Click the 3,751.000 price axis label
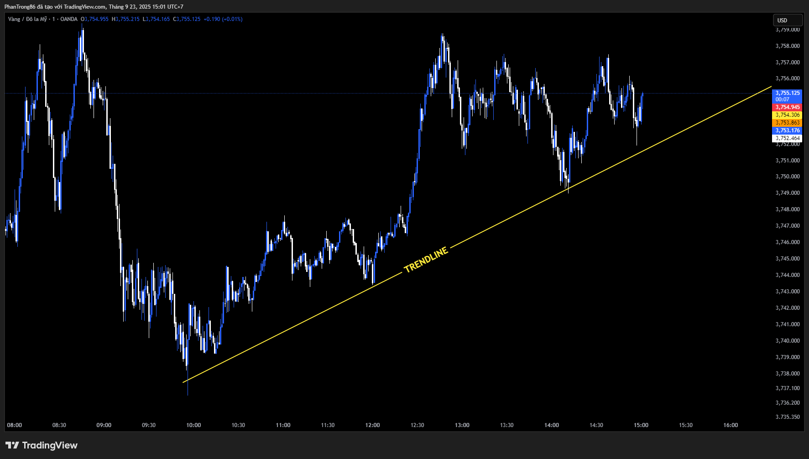 [x=788, y=161]
